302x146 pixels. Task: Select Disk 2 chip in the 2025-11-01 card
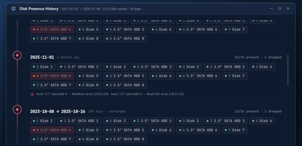click(x=116, y=67)
